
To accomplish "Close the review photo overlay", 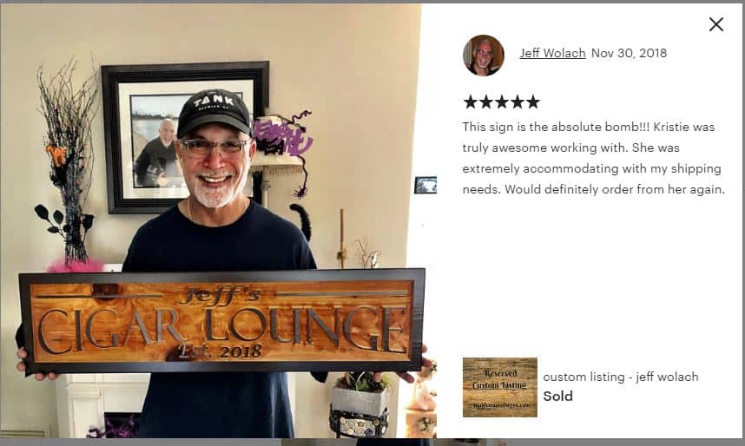I will (716, 24).
